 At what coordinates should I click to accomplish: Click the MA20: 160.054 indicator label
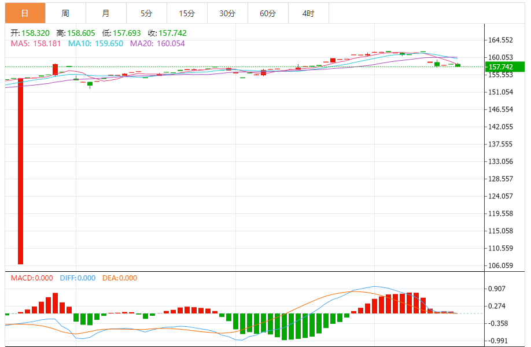pyautogui.click(x=157, y=43)
